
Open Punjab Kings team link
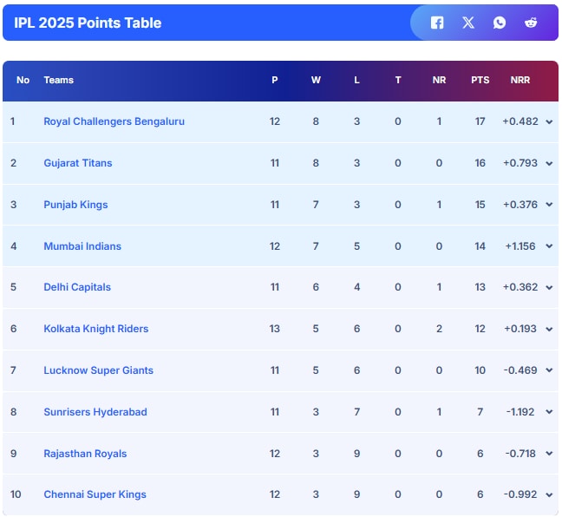tap(75, 205)
